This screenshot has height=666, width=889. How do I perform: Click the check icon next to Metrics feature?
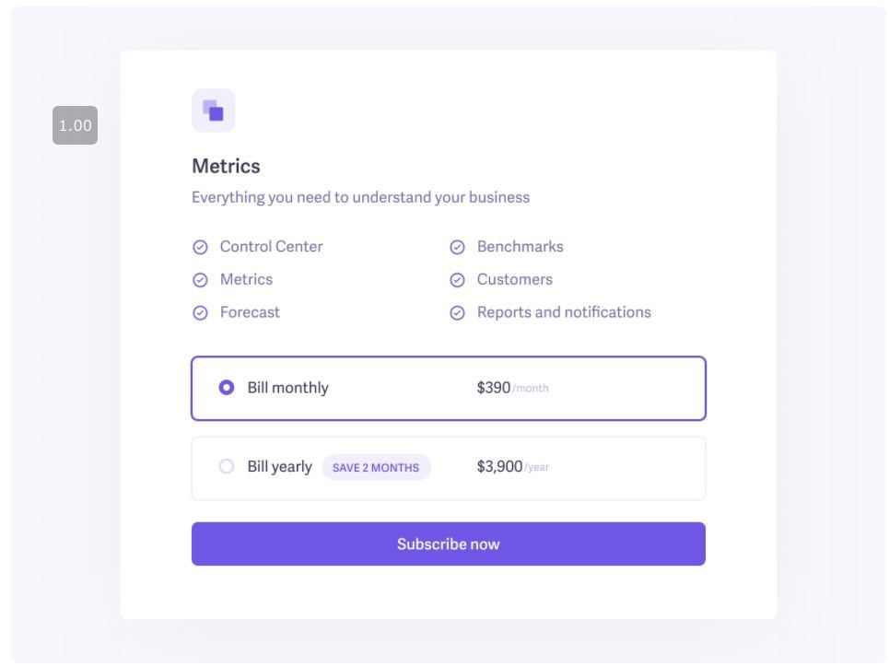coord(200,280)
